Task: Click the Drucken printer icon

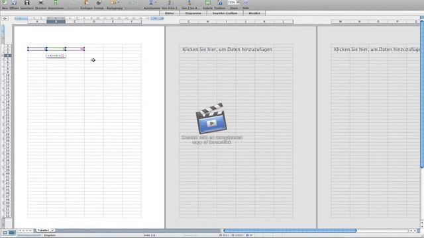Action: [x=40, y=3]
